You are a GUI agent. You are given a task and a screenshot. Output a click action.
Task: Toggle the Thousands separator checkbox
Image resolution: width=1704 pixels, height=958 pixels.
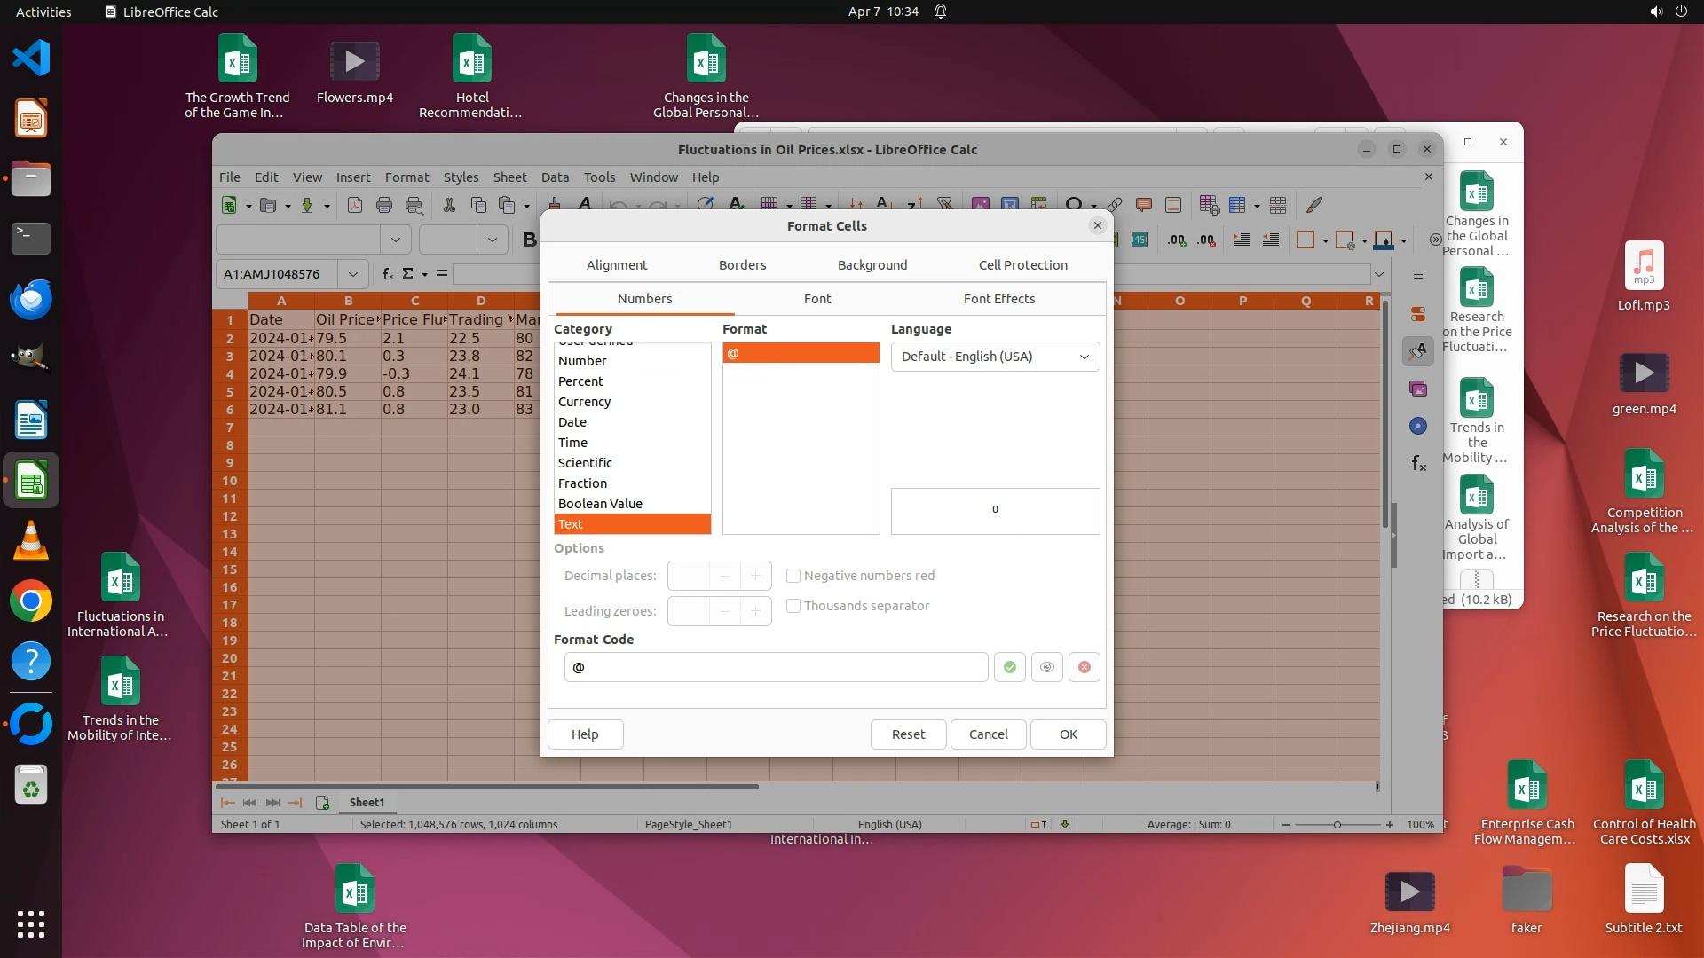[793, 606]
